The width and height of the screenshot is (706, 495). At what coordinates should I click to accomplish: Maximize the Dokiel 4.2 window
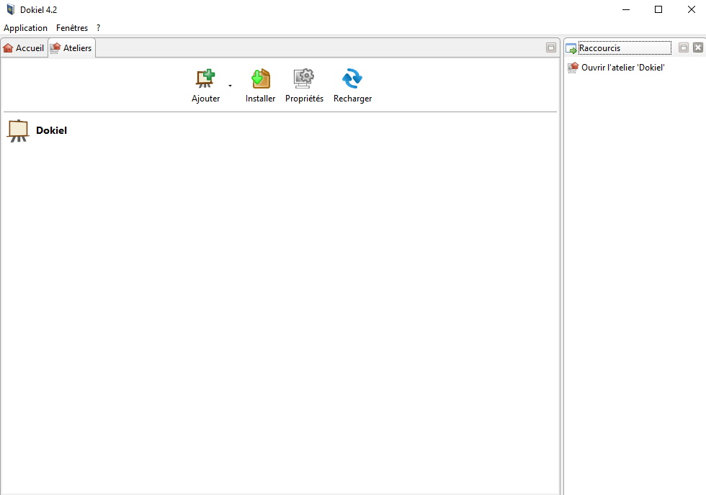658,9
